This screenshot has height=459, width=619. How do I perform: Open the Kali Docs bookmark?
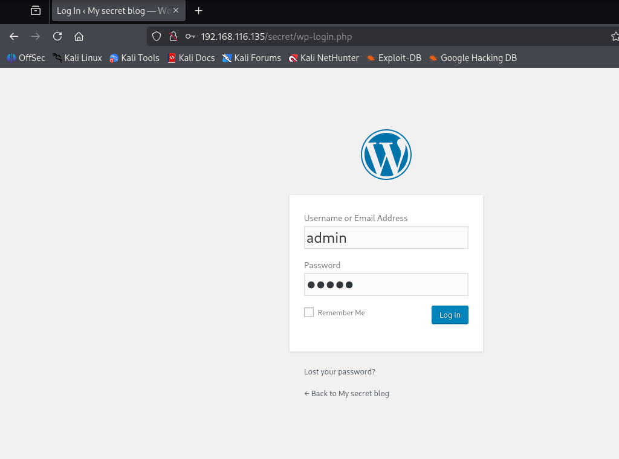pyautogui.click(x=192, y=58)
